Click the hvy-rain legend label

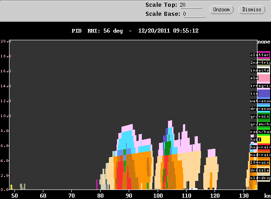pos(260,147)
